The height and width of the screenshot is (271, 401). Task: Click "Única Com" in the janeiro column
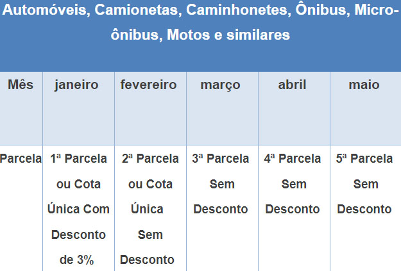coord(79,209)
